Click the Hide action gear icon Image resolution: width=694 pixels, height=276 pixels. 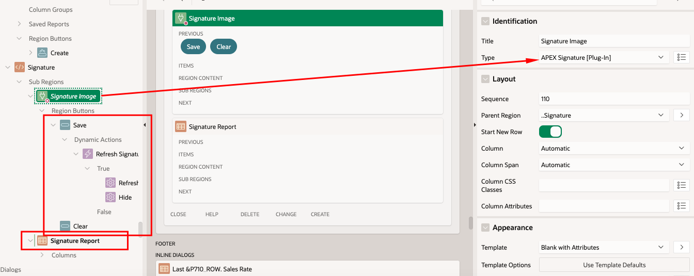111,197
